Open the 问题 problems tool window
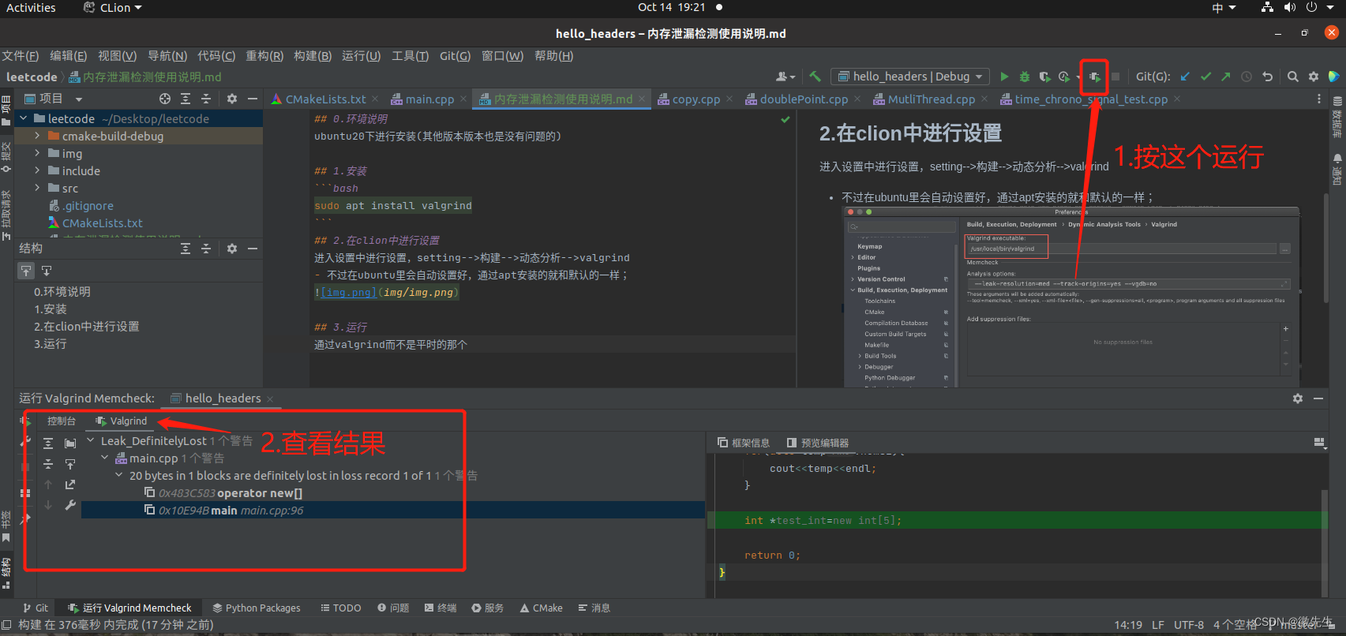This screenshot has height=636, width=1346. click(x=393, y=608)
